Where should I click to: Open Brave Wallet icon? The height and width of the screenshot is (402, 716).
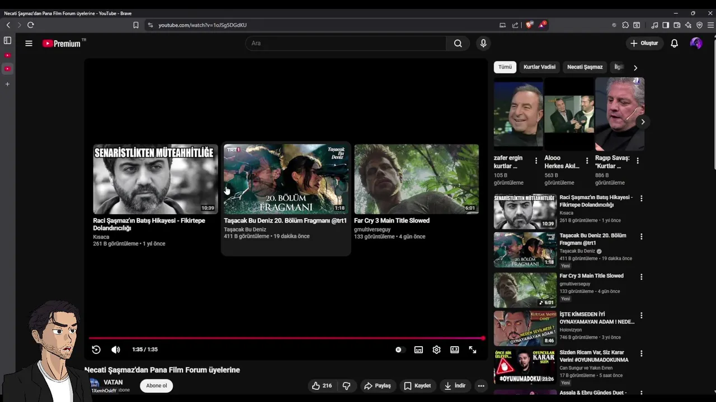677,25
